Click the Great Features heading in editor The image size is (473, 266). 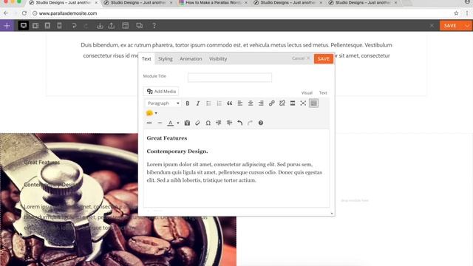tap(167, 138)
